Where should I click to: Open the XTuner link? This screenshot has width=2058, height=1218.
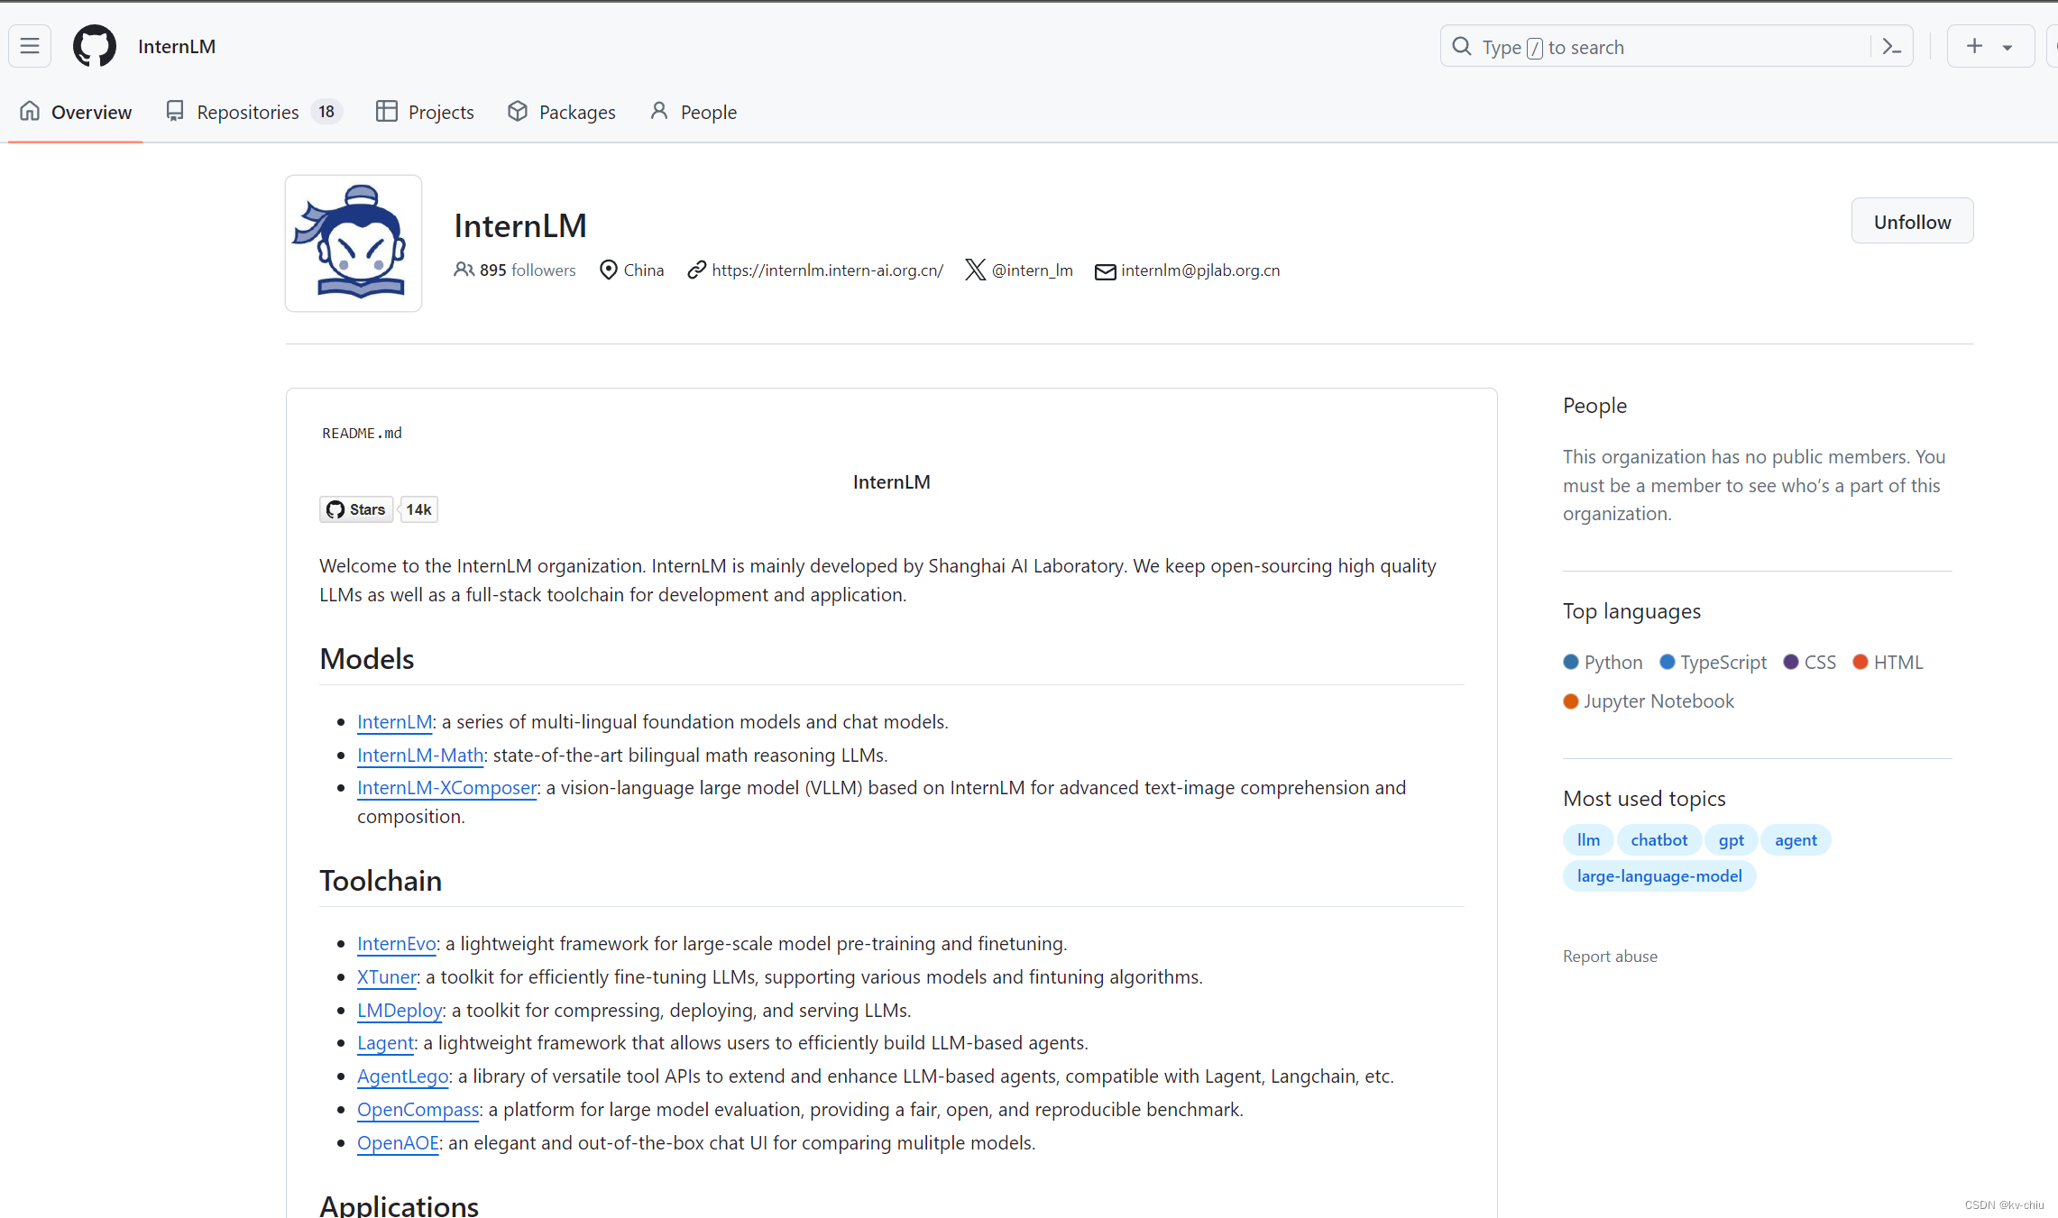387,977
